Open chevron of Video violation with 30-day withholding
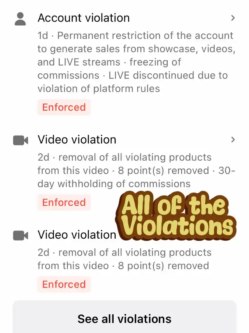 pos(233,140)
